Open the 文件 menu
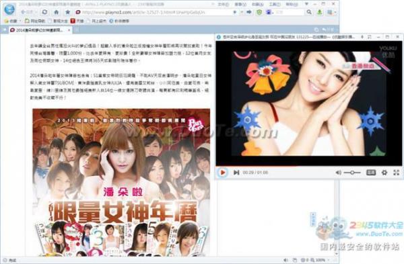Viewport: 404px width, 264px height. pyautogui.click(x=223, y=5)
